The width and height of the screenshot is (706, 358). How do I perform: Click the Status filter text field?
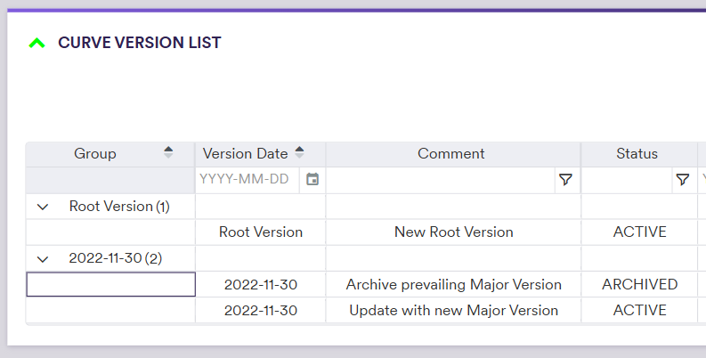(x=627, y=179)
